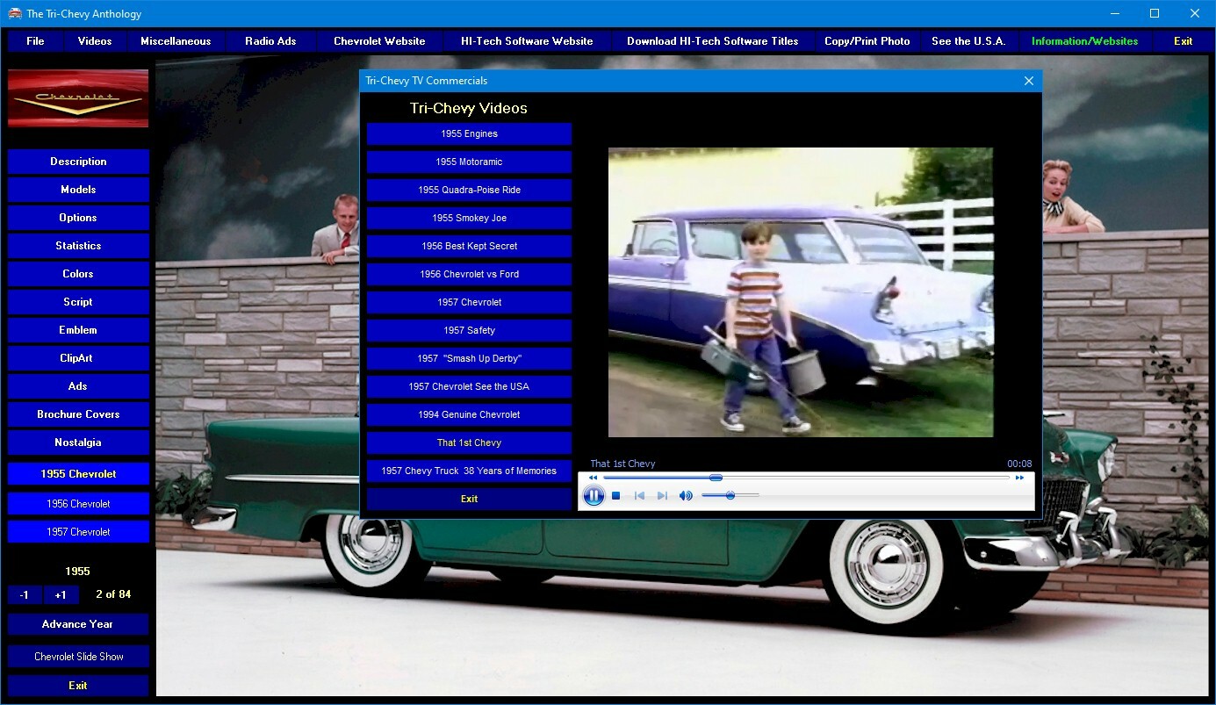The image size is (1216, 705).
Task: Open the File menu
Action: (x=35, y=41)
